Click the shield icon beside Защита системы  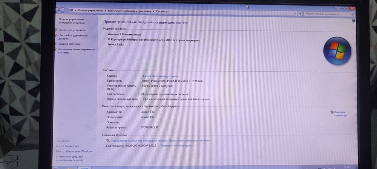click(56, 44)
